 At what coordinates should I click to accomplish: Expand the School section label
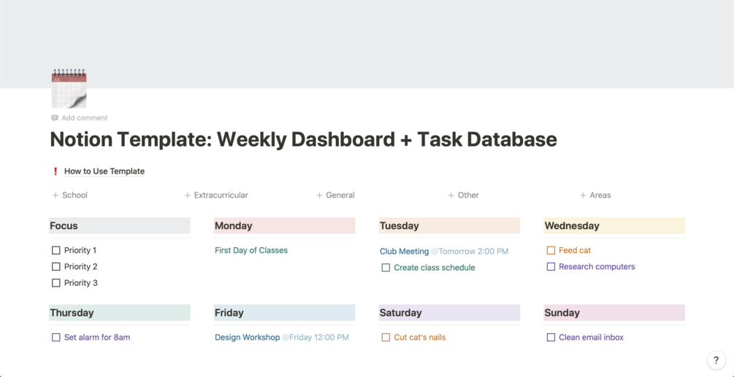pos(75,195)
